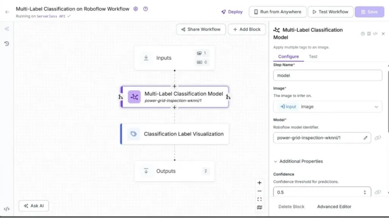Click link icon beside Model field
Image resolution: width=389 pixels, height=219 pixels.
pos(378,138)
